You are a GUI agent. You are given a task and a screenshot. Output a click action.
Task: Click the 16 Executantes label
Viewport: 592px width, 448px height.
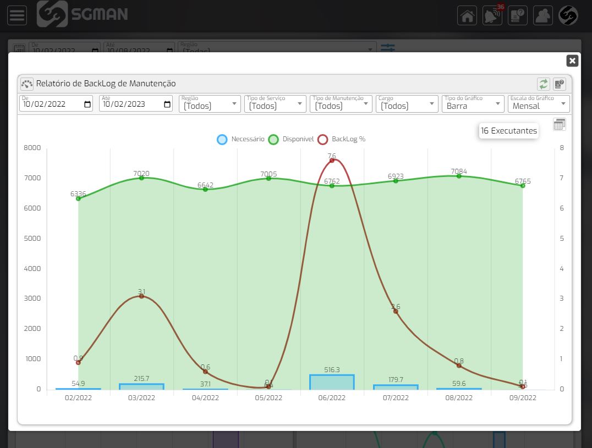coord(508,131)
